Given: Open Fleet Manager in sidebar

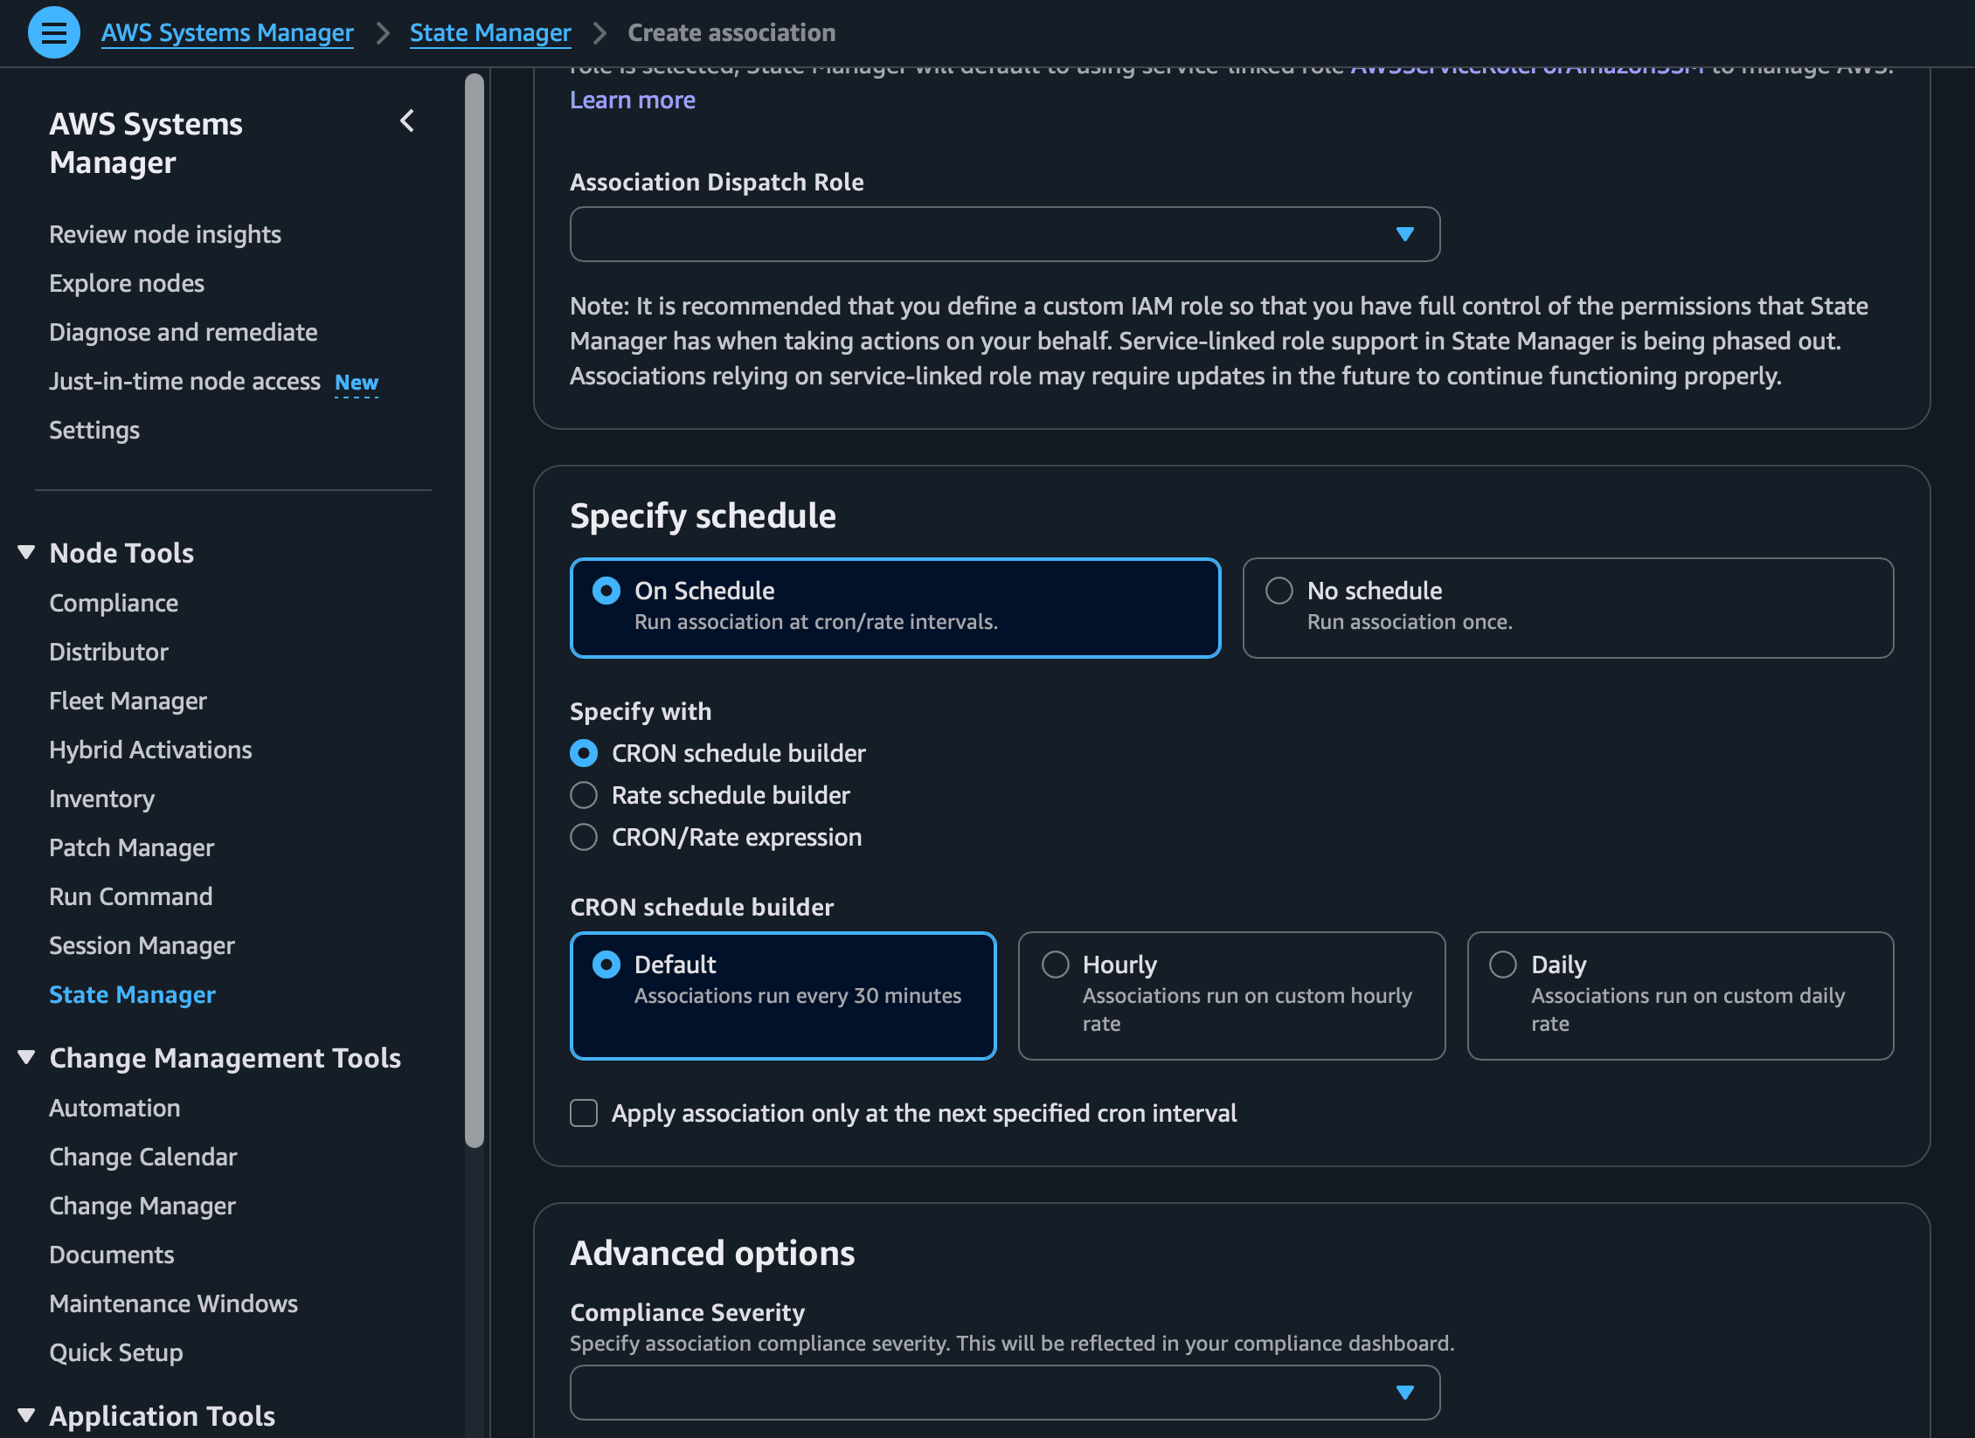Looking at the screenshot, I should 128,701.
